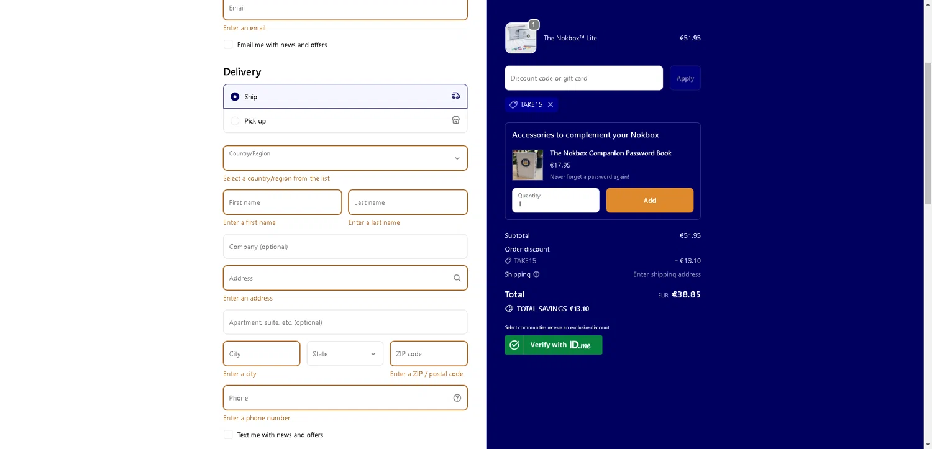This screenshot has height=449, width=932.
Task: Click the Phone input field
Action: pyautogui.click(x=345, y=398)
